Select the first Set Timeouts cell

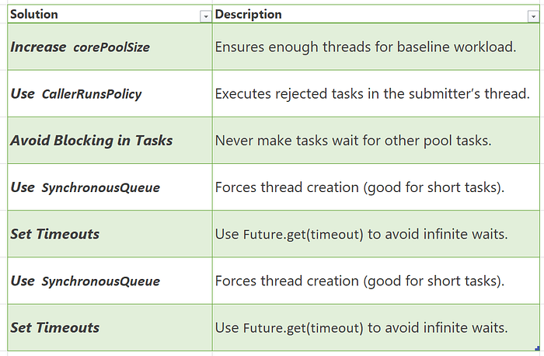click(x=110, y=234)
